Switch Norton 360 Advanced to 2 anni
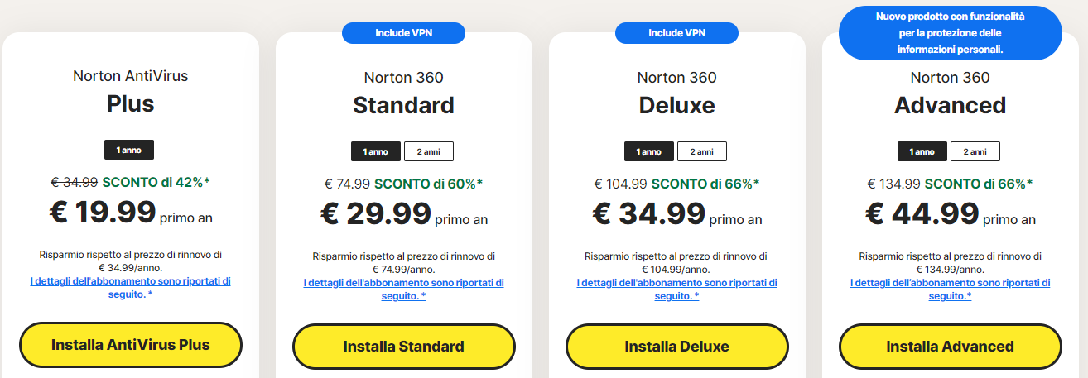 975,151
